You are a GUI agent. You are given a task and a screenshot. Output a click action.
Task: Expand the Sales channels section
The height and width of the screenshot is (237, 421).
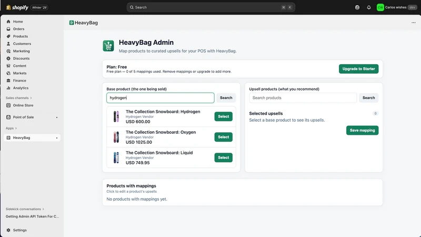19,98
